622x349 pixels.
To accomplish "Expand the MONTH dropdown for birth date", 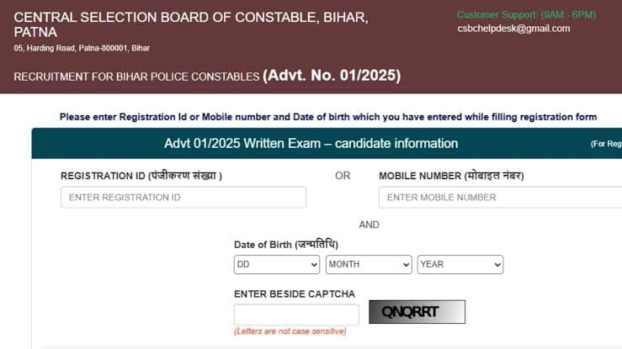I will coord(369,265).
